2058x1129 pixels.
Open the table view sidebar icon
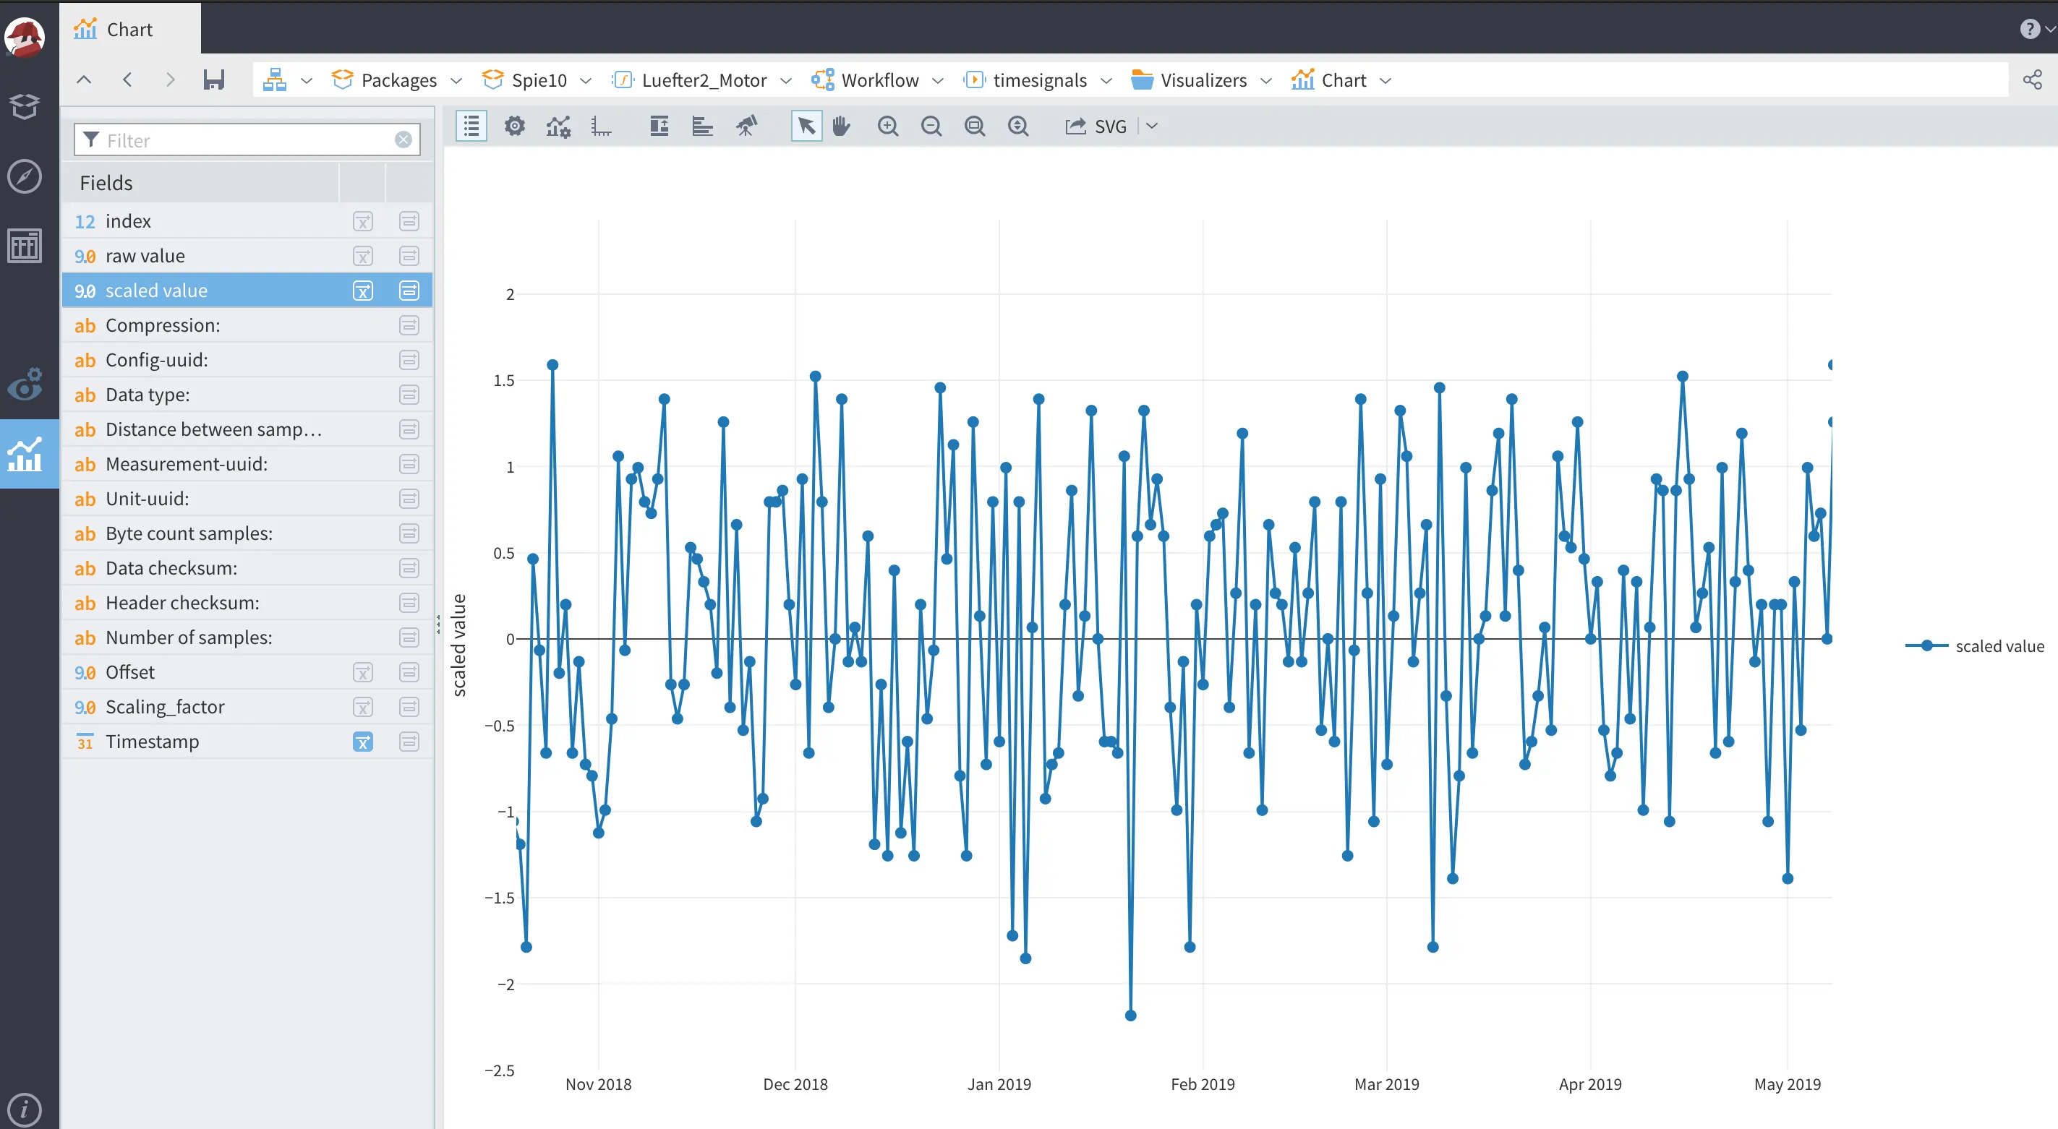tap(25, 246)
